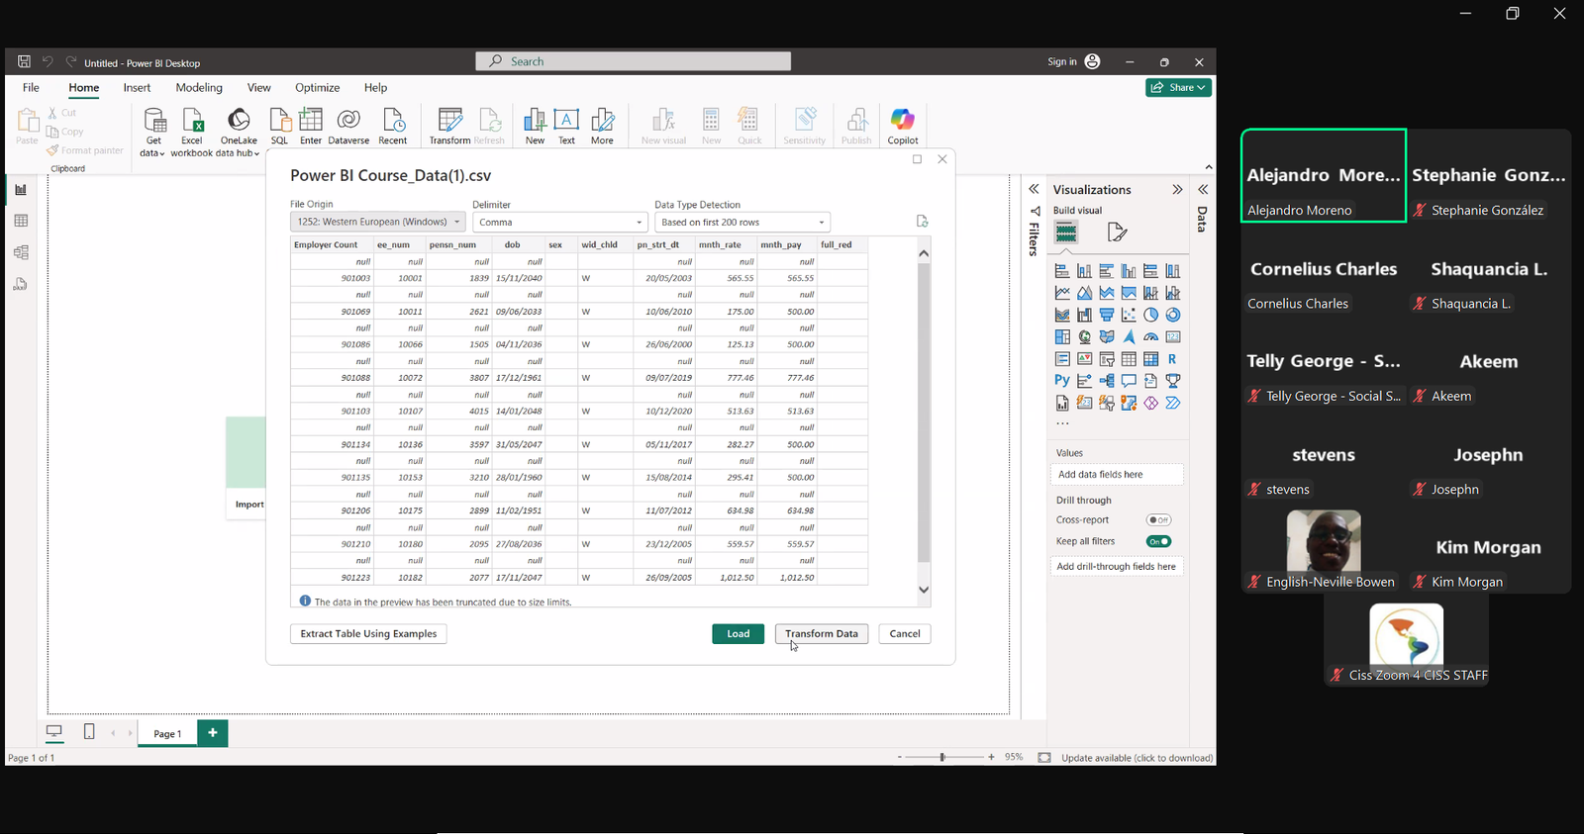
Task: Insert the Python visual
Action: point(1062,381)
